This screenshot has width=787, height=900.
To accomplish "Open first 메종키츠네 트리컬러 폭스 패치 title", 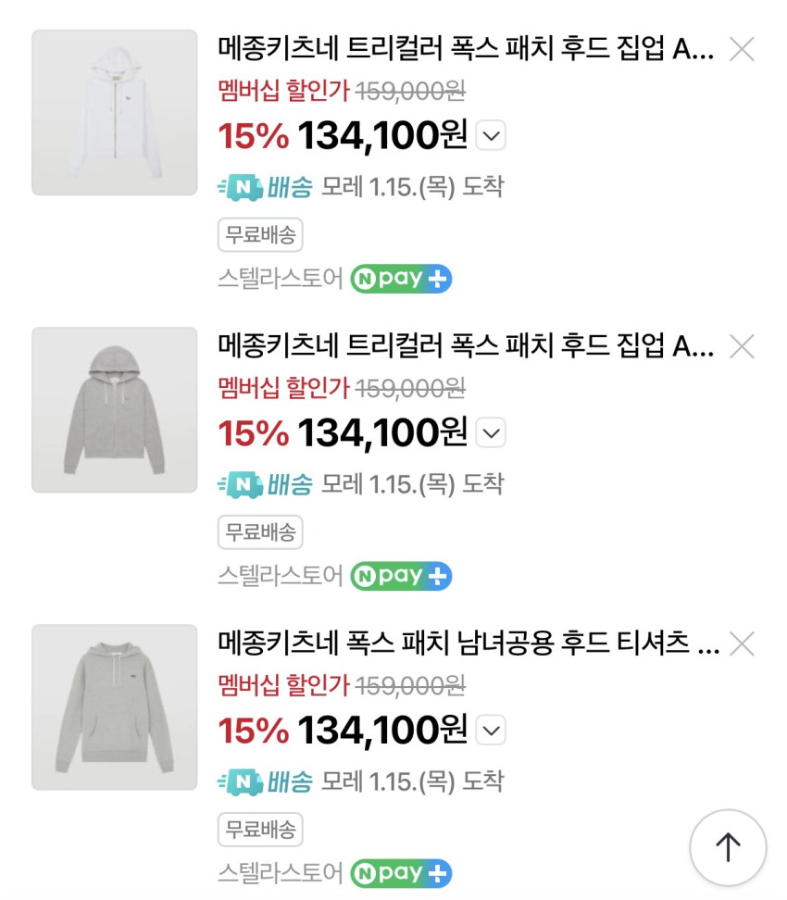I will pos(466,49).
